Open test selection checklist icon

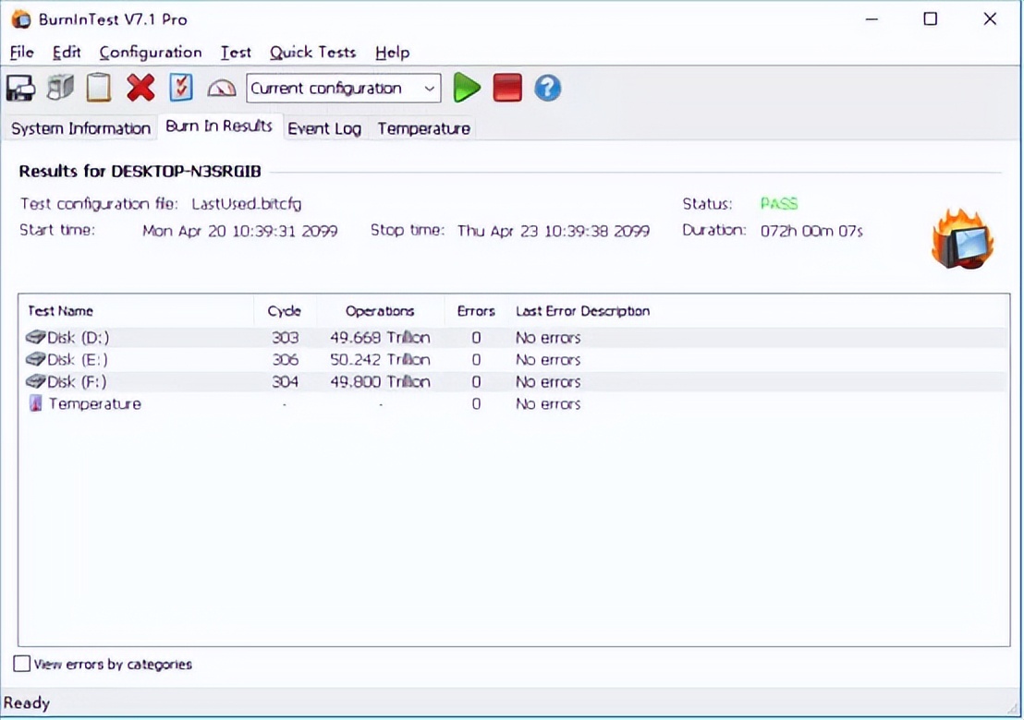(x=181, y=89)
